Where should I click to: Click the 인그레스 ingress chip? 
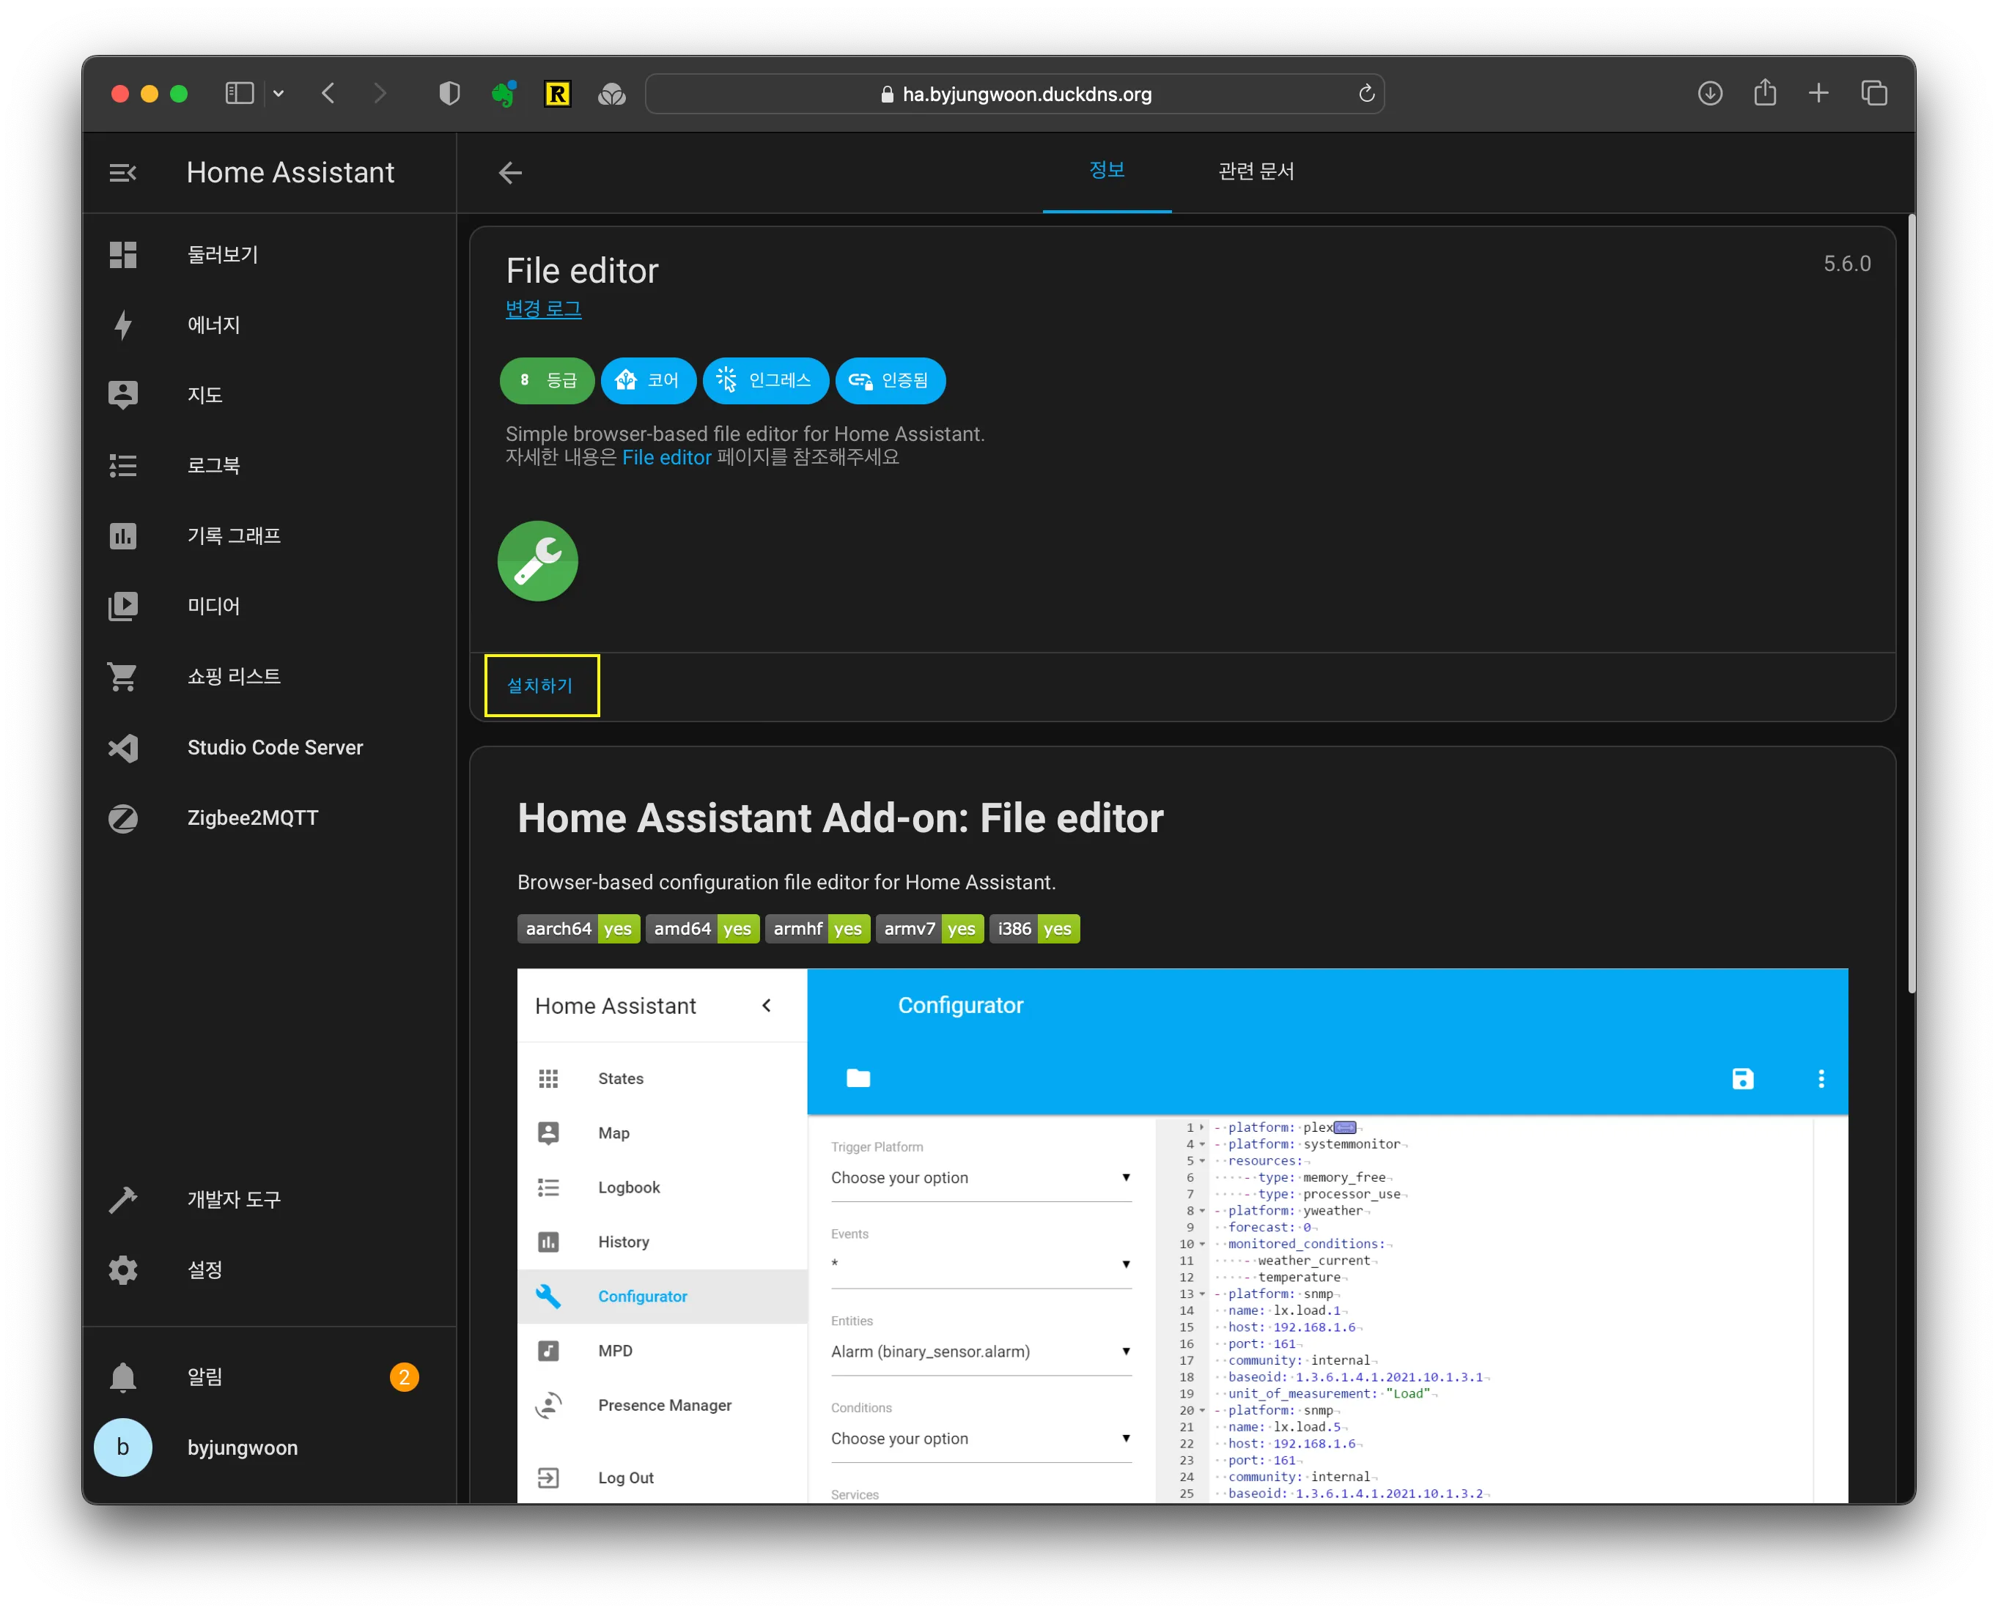pos(765,381)
